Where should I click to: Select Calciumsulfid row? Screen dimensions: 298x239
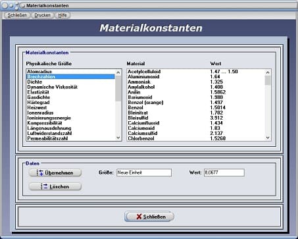pyautogui.click(x=196, y=133)
